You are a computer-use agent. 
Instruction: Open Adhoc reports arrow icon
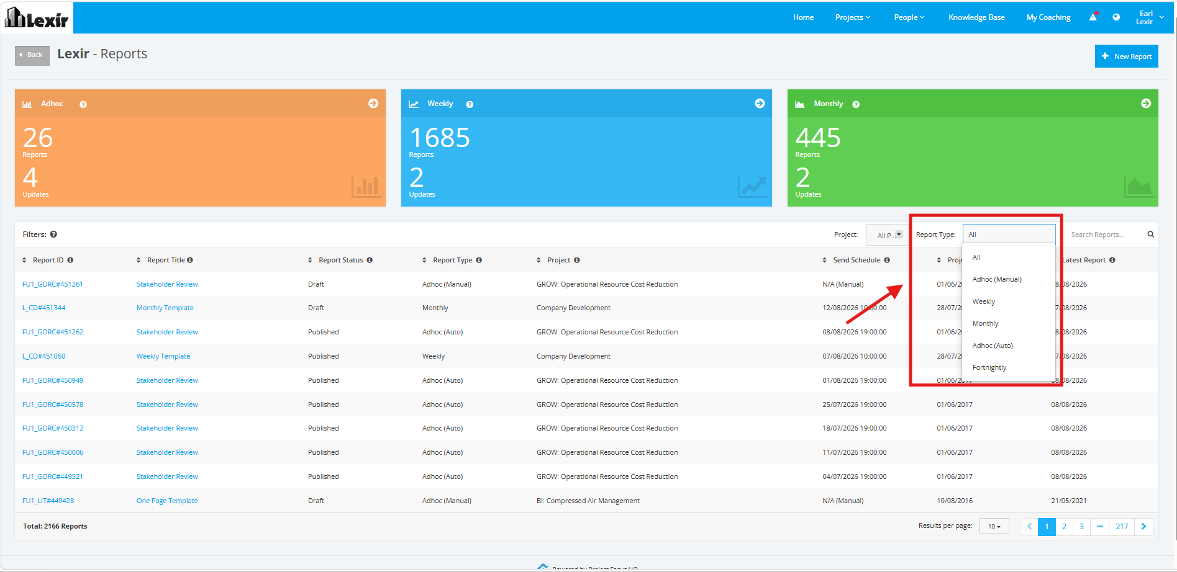(373, 104)
